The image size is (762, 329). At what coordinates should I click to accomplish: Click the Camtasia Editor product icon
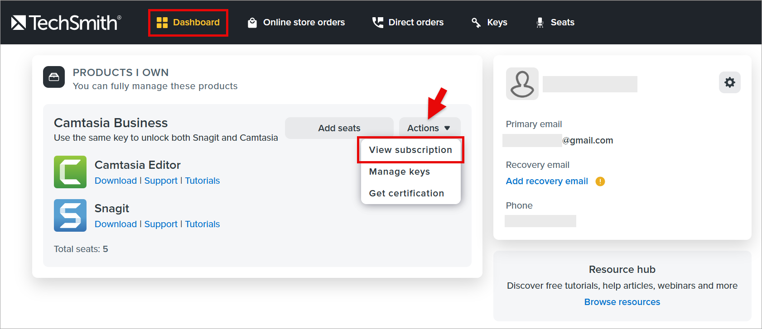(x=70, y=172)
